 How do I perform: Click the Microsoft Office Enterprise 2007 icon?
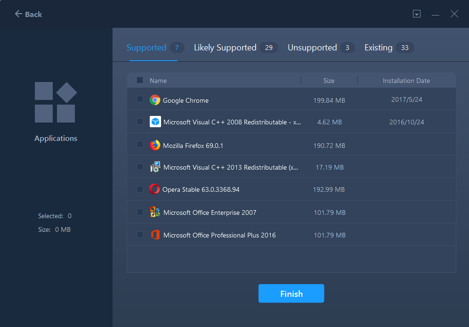click(155, 212)
